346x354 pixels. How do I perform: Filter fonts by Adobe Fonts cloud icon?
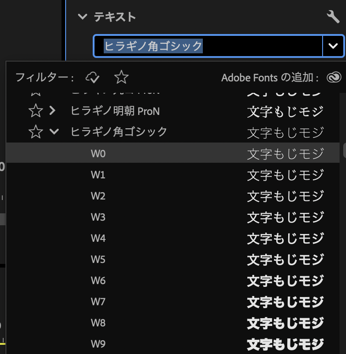pos(92,77)
